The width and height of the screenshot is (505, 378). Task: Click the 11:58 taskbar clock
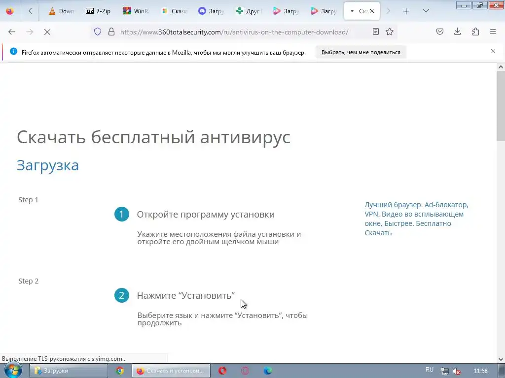tap(480, 371)
